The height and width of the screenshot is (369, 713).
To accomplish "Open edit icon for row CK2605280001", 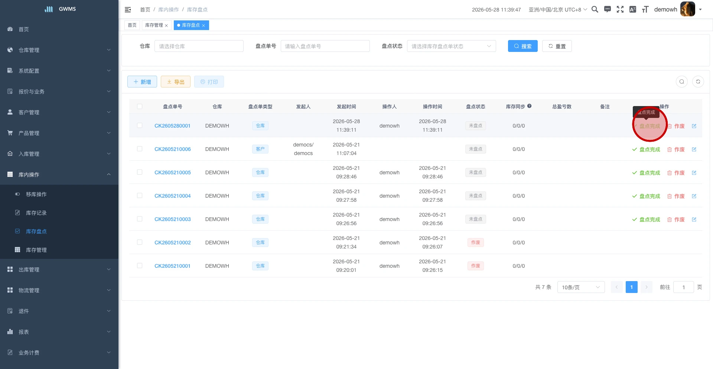I will [694, 126].
